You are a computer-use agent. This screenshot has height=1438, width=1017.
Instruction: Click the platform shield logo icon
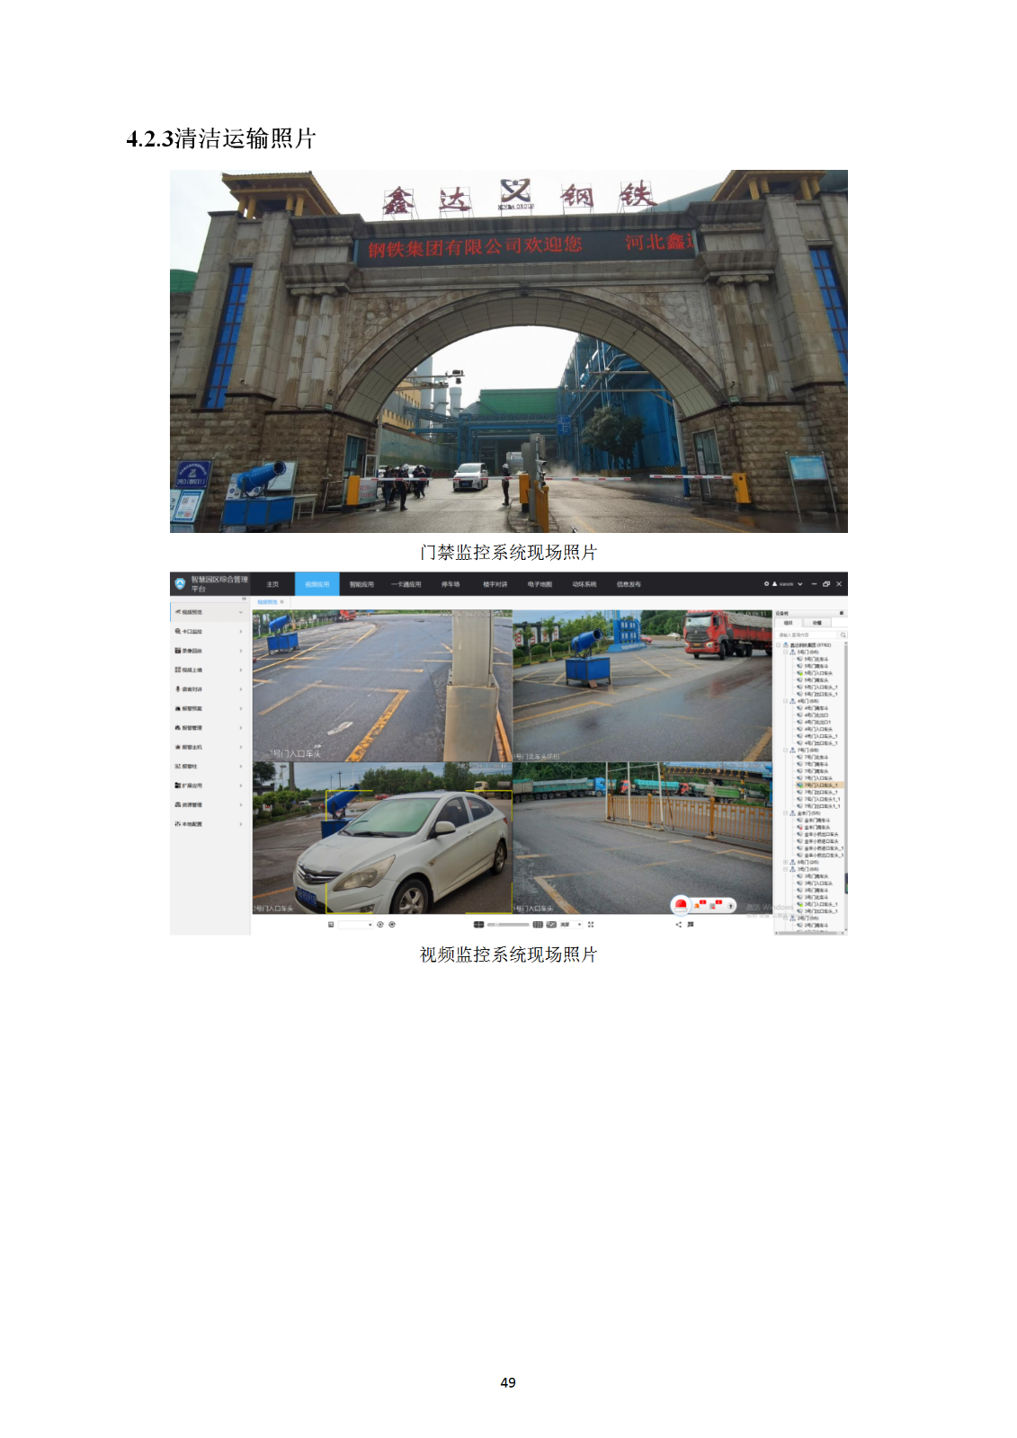[x=180, y=584]
